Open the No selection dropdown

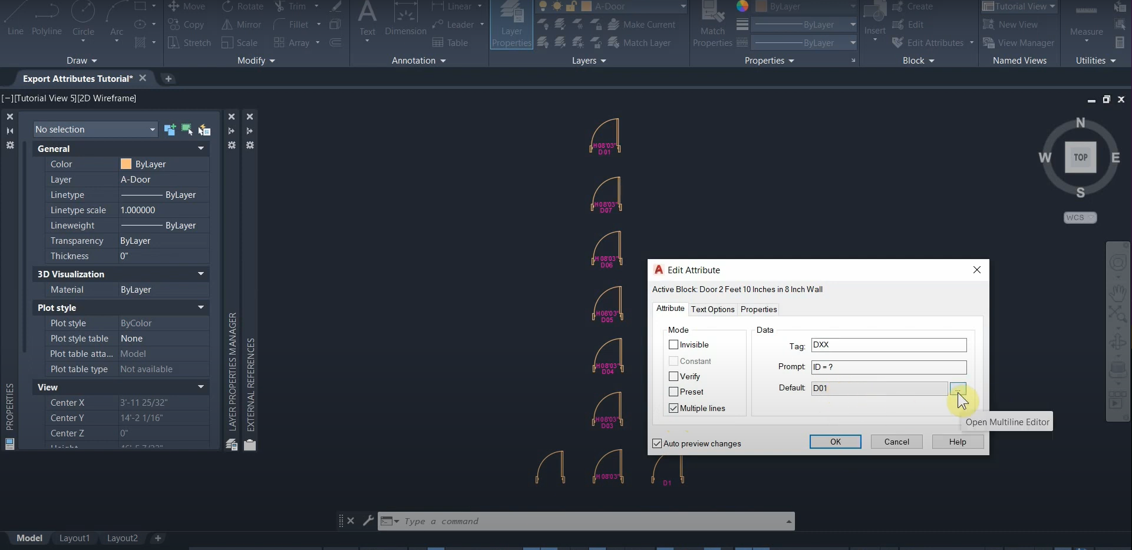tap(95, 130)
